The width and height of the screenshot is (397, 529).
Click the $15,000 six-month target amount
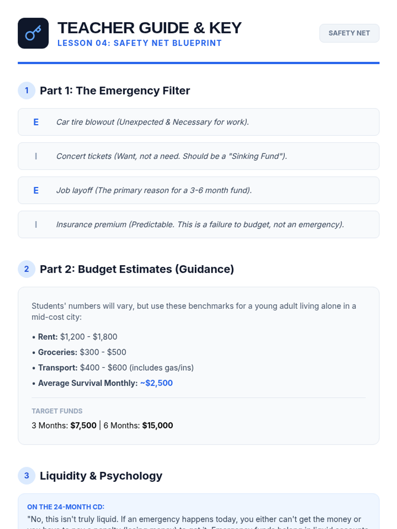tap(157, 425)
